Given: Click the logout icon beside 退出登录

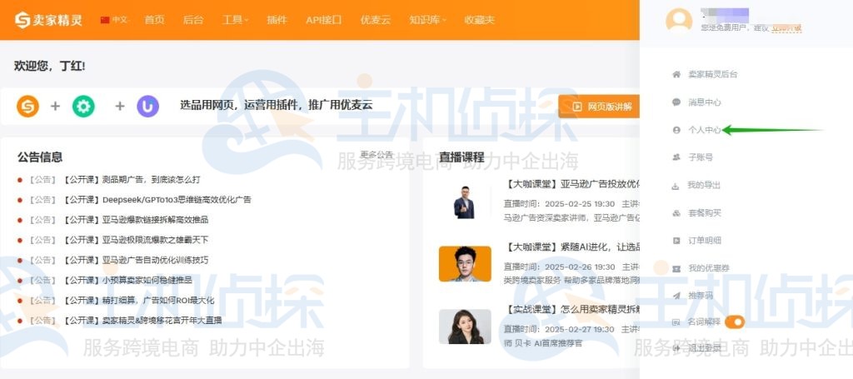Looking at the screenshot, I should click(x=676, y=348).
